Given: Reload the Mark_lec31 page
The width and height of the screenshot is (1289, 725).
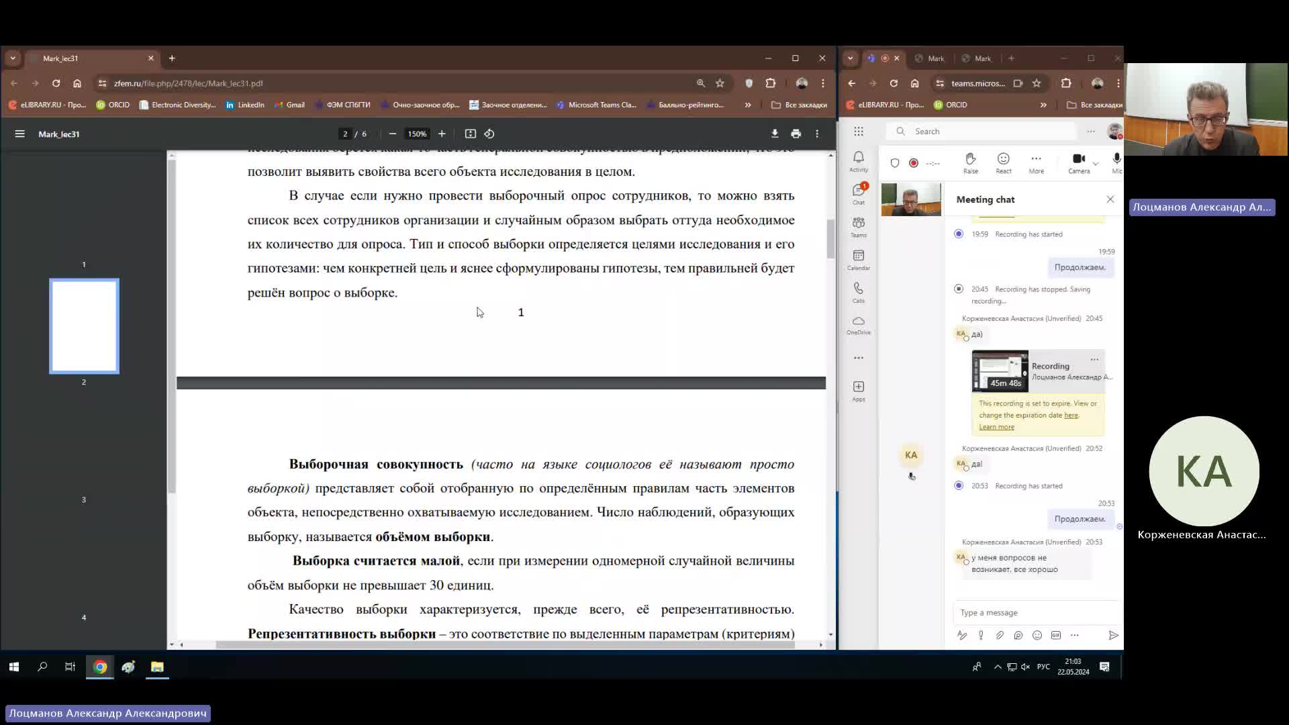Looking at the screenshot, I should tap(56, 83).
